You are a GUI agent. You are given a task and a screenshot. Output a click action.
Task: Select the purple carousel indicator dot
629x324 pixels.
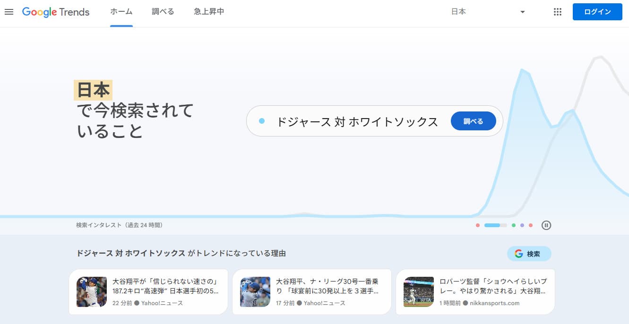pyautogui.click(x=522, y=225)
